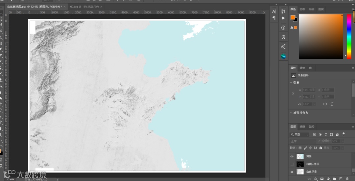Switch to the 00.jpg document tab
The image size is (355, 181).
coord(84,7)
